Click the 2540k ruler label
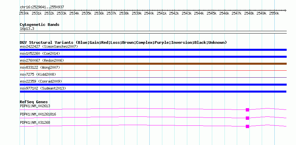This screenshot has height=145, width=296. [x=149, y=14]
